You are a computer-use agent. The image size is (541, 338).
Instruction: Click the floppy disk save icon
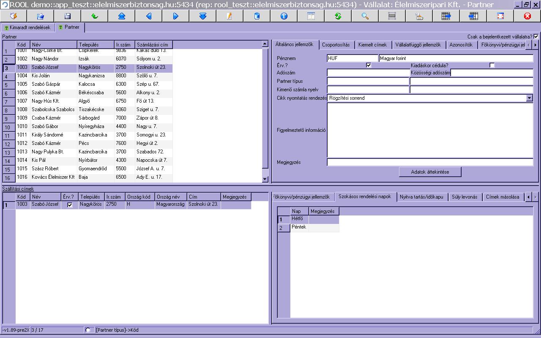click(x=68, y=16)
